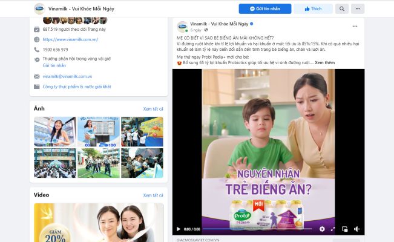Click the Vinamilk logo in top bar
This screenshot has width=394, height=242.
tap(39, 9)
